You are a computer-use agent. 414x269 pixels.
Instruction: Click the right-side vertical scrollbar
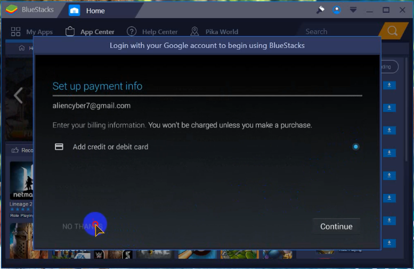[x=407, y=111]
